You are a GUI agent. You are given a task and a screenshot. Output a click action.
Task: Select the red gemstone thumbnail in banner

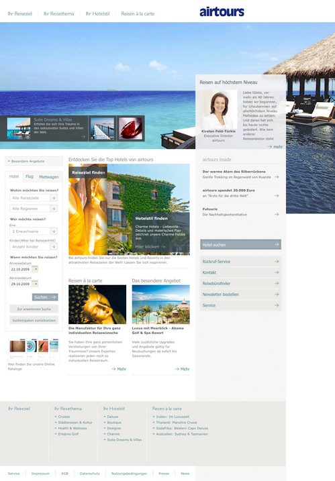[x=130, y=128]
